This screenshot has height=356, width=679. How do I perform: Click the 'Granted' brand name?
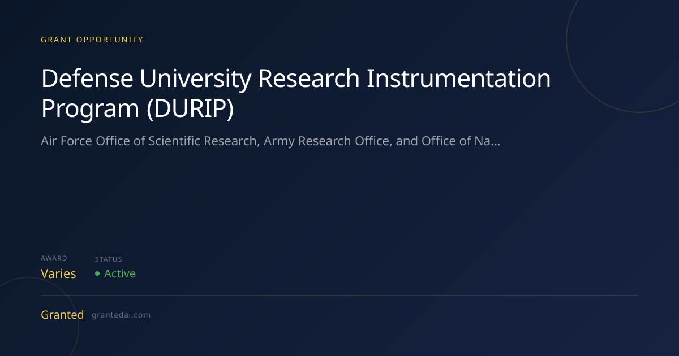point(62,315)
